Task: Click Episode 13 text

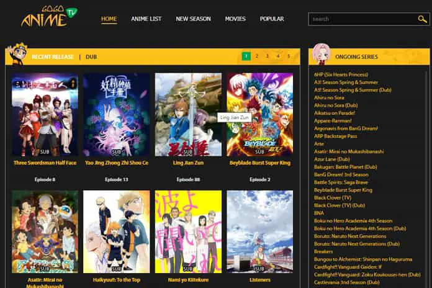Action: [x=117, y=180]
